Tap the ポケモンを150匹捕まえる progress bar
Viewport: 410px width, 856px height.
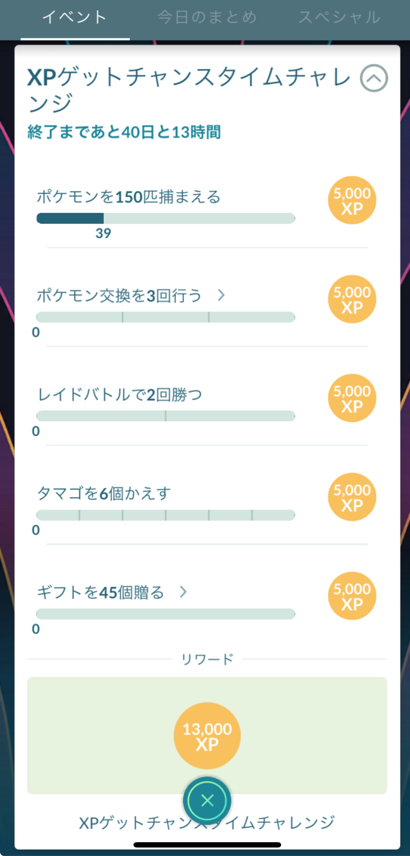pyautogui.click(x=166, y=218)
